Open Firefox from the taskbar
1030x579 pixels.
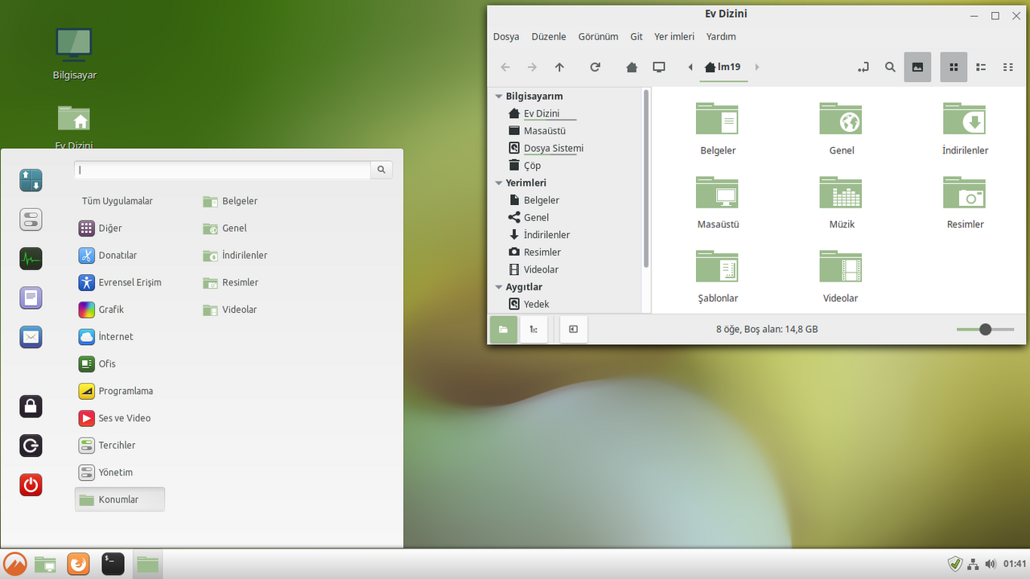click(x=78, y=565)
